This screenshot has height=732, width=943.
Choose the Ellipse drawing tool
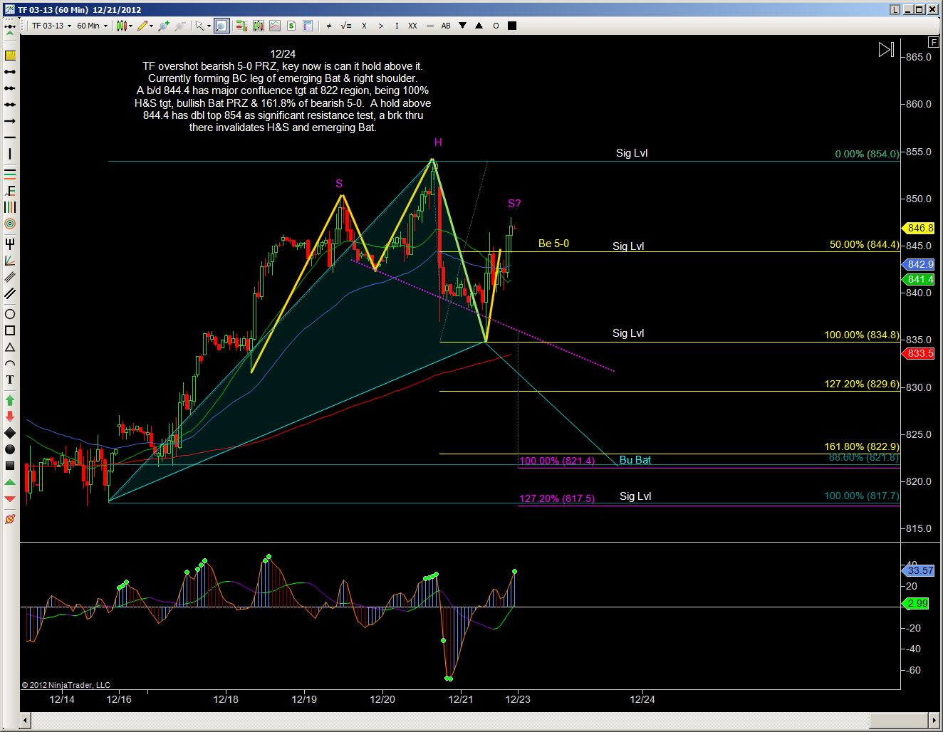[x=10, y=314]
